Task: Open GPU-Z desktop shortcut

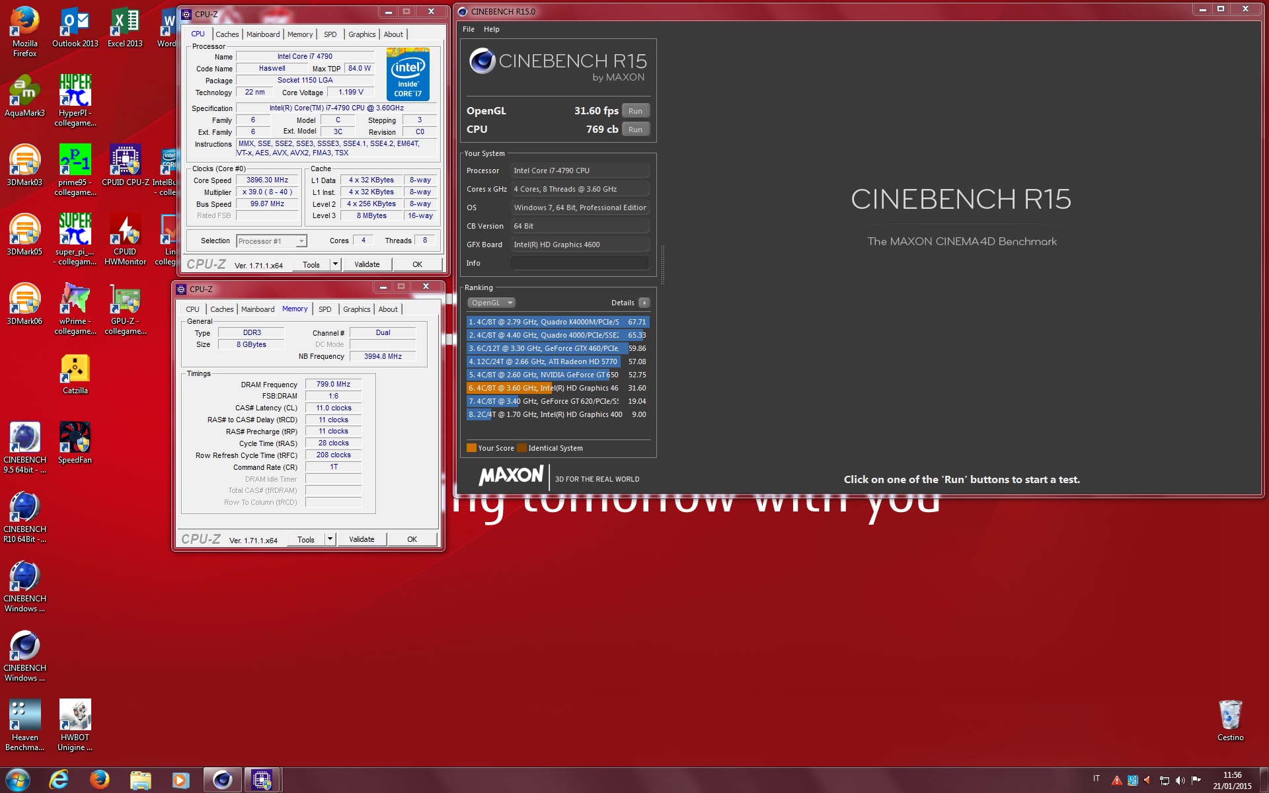Action: tap(125, 309)
